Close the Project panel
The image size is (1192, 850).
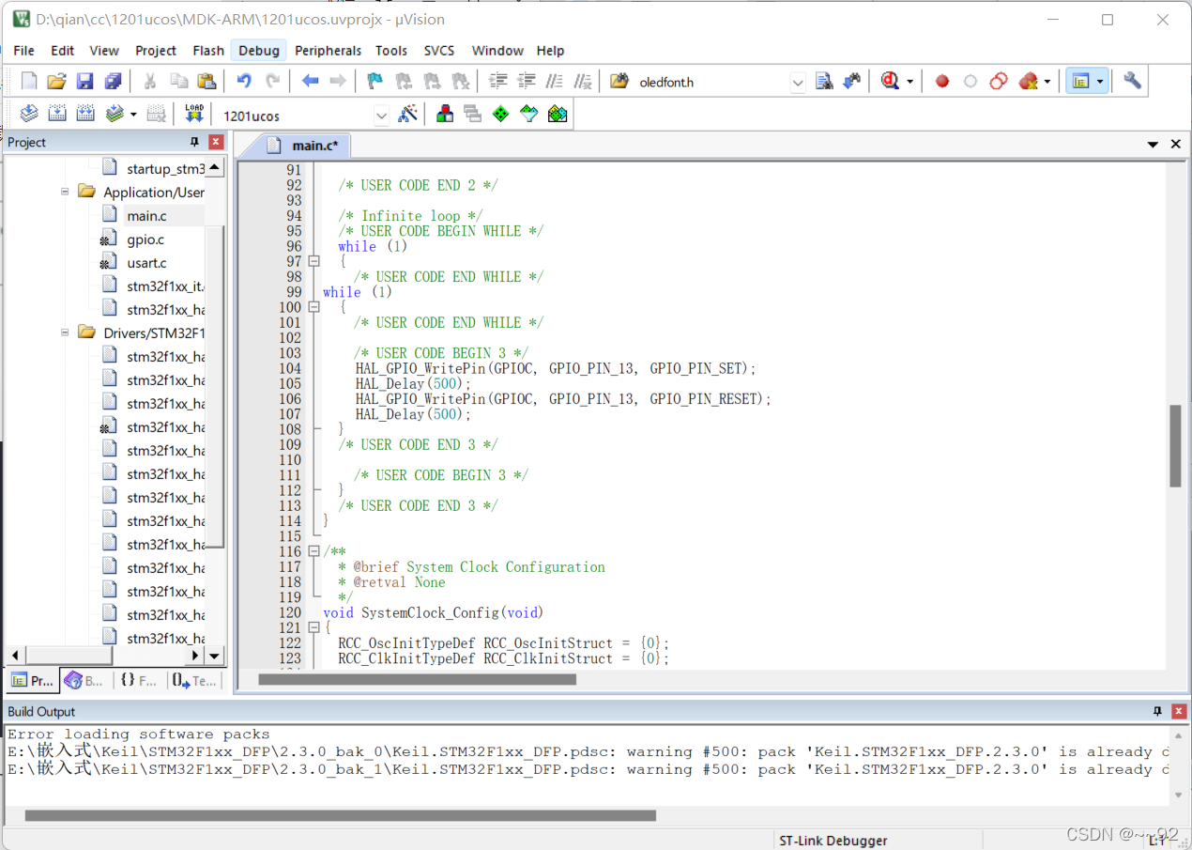pos(216,142)
